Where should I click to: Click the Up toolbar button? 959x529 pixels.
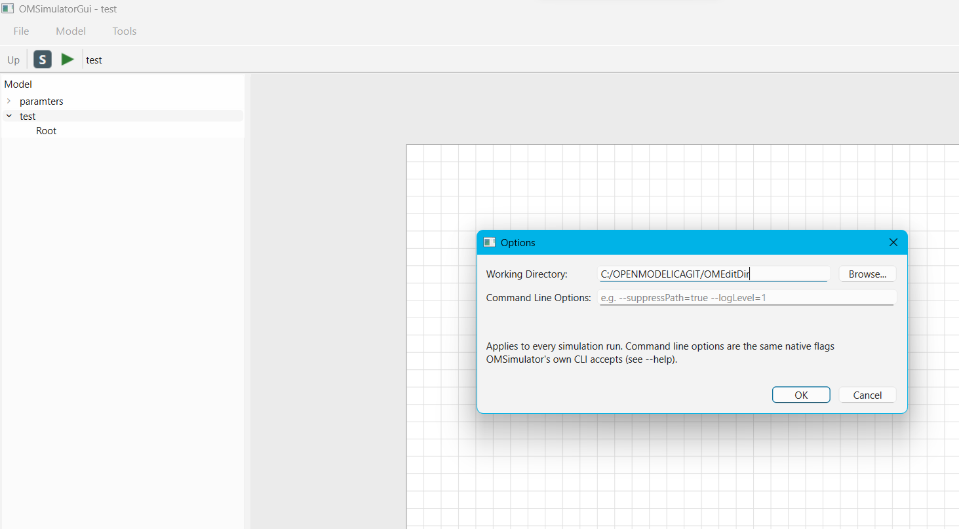coord(14,60)
